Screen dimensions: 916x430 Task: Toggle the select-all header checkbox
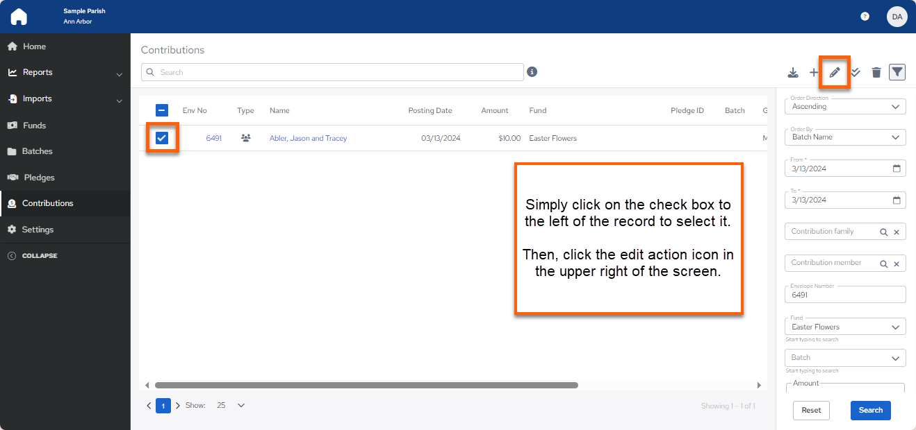[x=161, y=110]
